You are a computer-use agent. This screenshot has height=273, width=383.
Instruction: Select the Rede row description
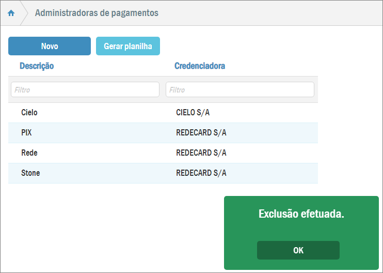(x=29, y=153)
